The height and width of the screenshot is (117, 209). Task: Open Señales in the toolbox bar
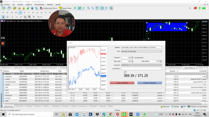click(175, 107)
